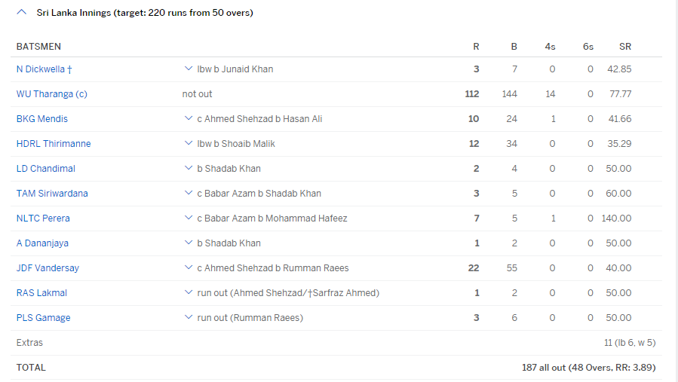Collapse the Sri Lanka Innings section

(x=21, y=13)
